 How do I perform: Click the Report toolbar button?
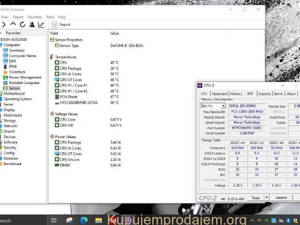click(61, 24)
